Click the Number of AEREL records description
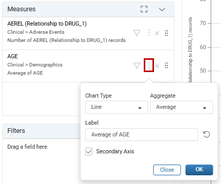The image size is (221, 184). pyautogui.click(x=67, y=40)
